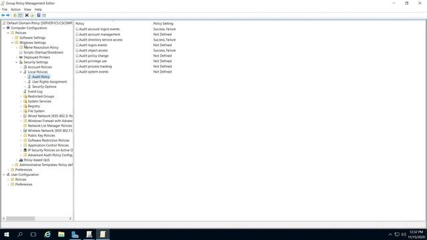Image resolution: width=427 pixels, height=240 pixels.
Task: Switch to Server Manager on the taskbar
Action: pos(75,234)
